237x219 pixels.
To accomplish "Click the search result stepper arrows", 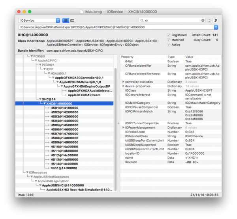I will click(209, 20).
